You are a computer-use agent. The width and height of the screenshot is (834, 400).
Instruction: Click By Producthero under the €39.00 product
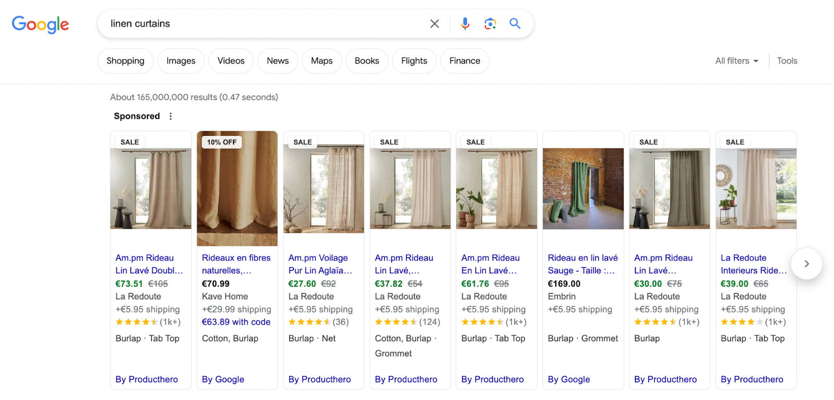point(752,379)
